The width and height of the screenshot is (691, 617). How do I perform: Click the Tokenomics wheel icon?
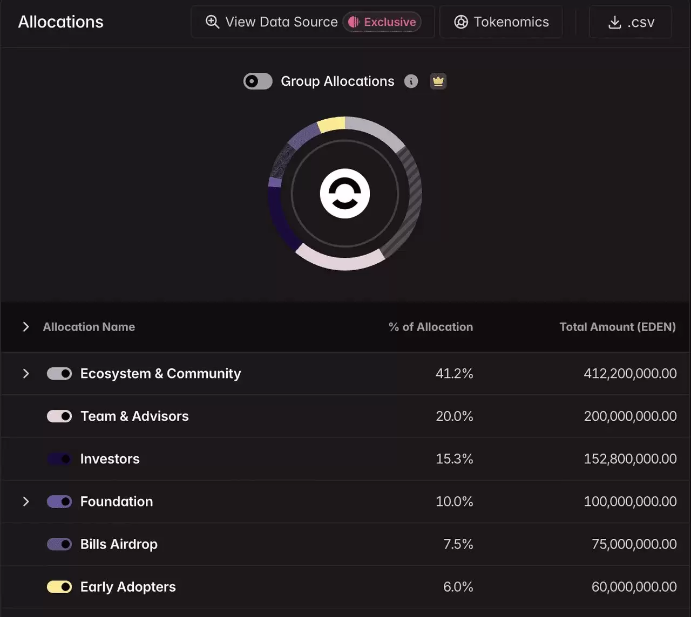coord(461,22)
